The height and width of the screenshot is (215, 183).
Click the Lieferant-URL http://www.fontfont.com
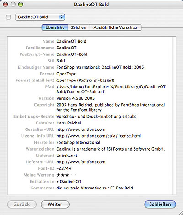click(81, 162)
